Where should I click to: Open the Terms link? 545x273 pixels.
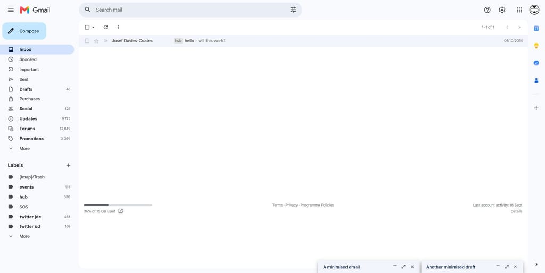pos(277,206)
